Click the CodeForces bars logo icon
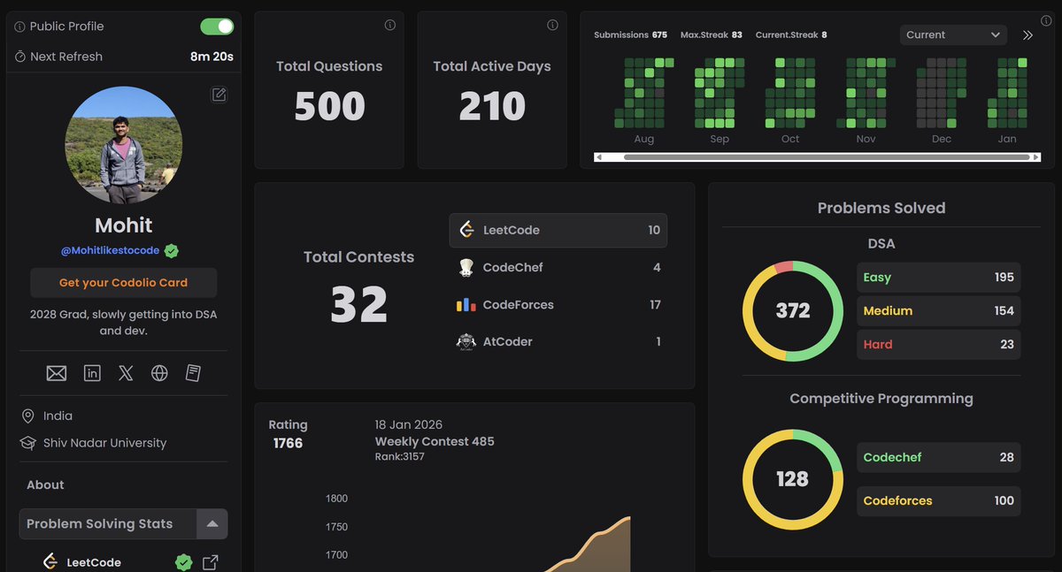The image size is (1062, 572). (466, 305)
